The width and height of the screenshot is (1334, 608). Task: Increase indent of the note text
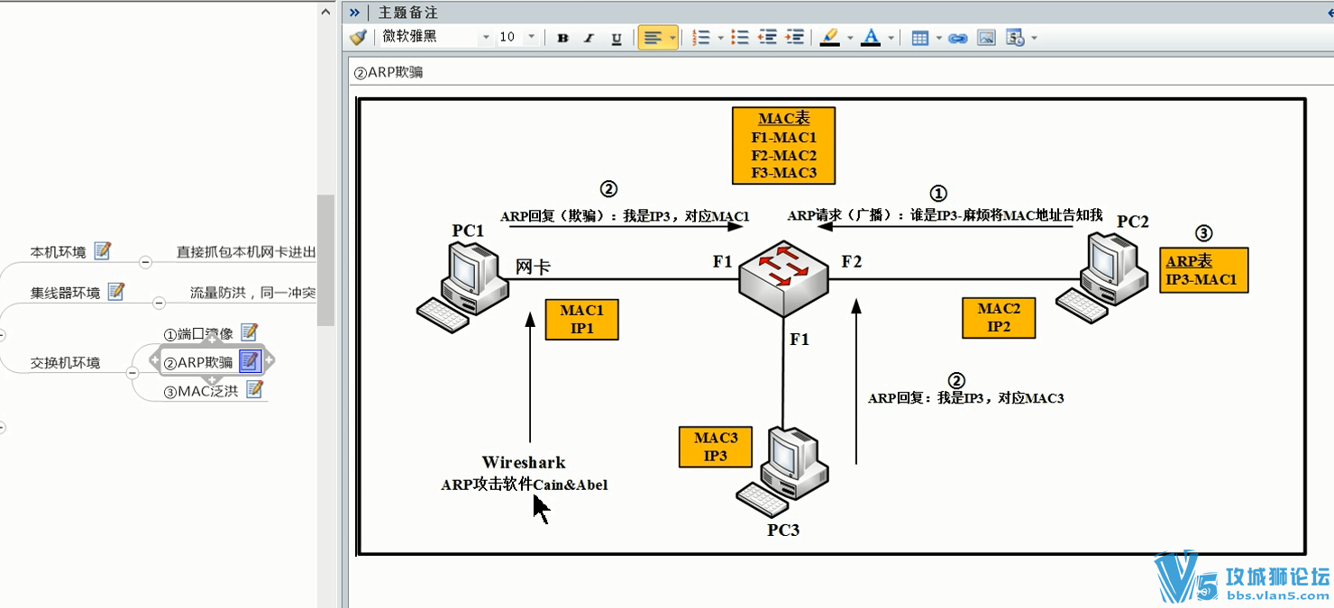795,38
